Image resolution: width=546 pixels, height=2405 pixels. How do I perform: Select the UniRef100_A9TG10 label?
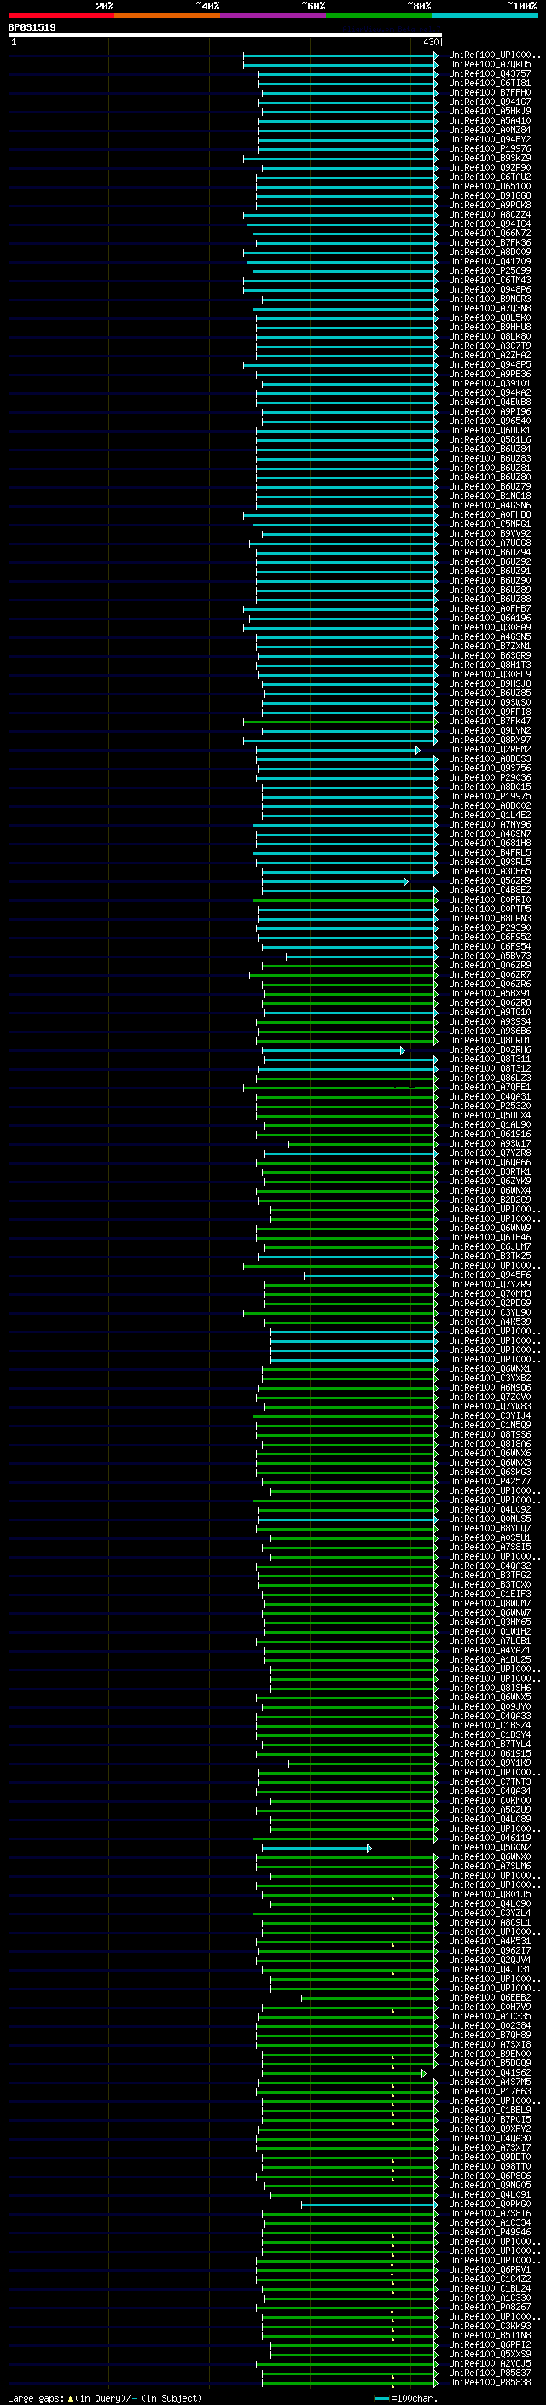[489, 1012]
